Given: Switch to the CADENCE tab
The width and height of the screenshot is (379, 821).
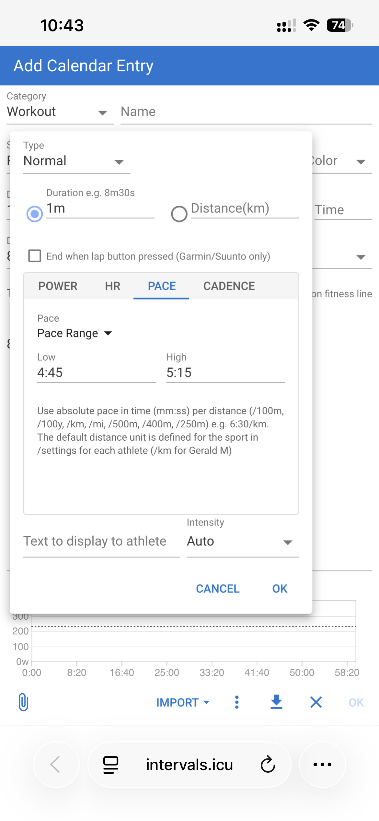Looking at the screenshot, I should (229, 286).
